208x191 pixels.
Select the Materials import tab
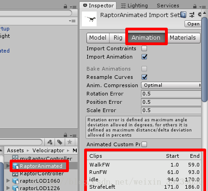[183, 38]
